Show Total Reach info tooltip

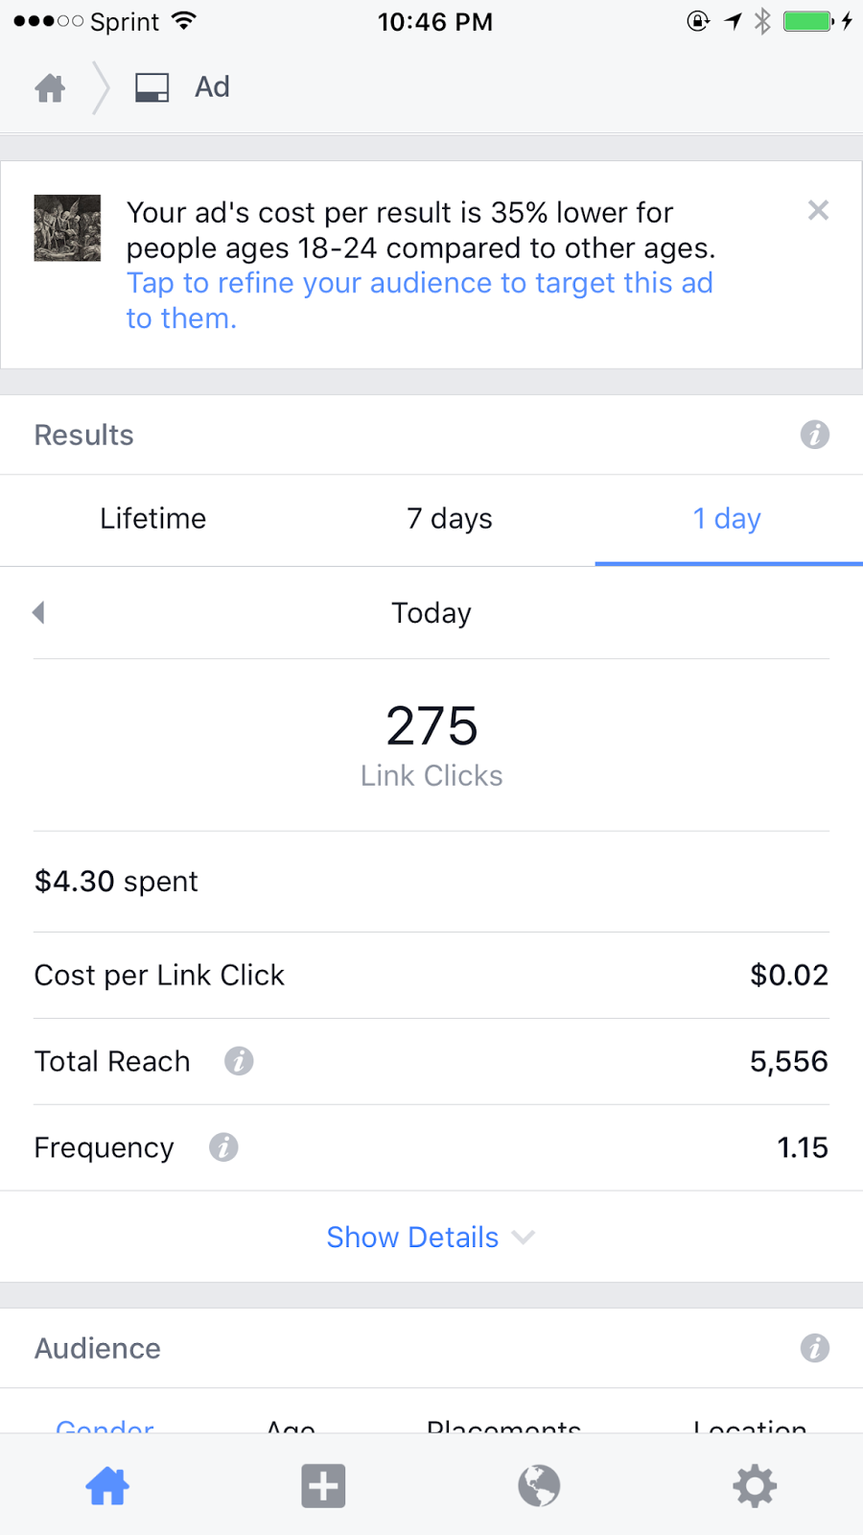tap(239, 1061)
